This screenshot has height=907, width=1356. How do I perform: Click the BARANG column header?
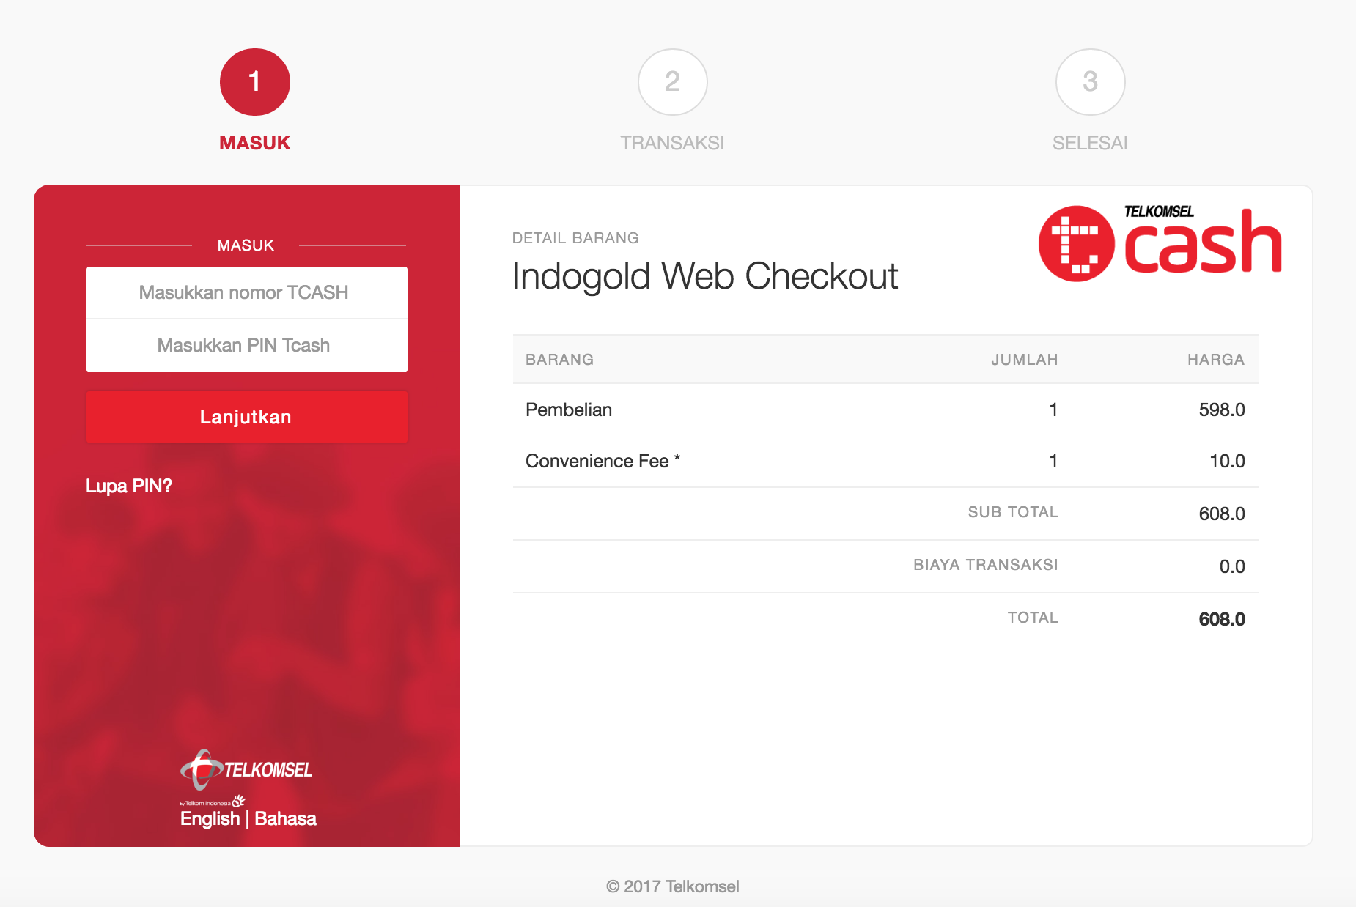[x=560, y=360]
